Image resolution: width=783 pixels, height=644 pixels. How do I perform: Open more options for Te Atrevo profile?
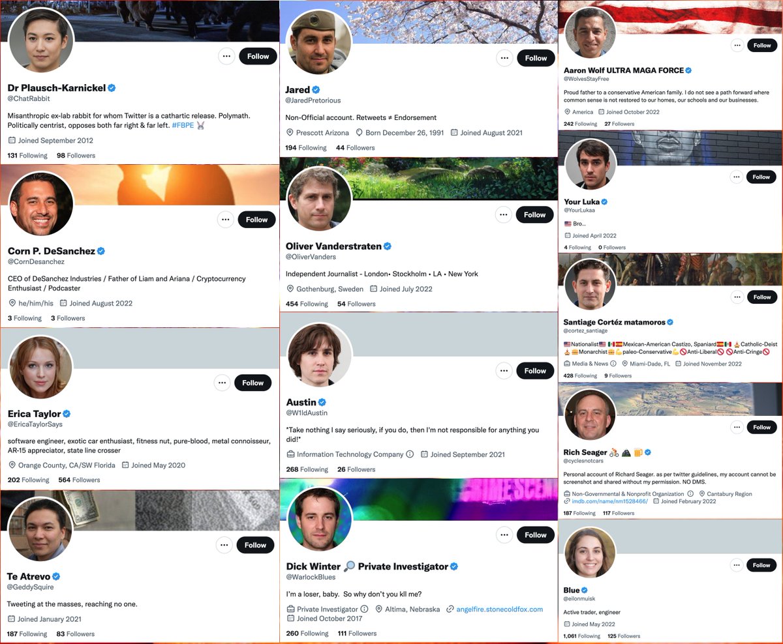pos(224,545)
